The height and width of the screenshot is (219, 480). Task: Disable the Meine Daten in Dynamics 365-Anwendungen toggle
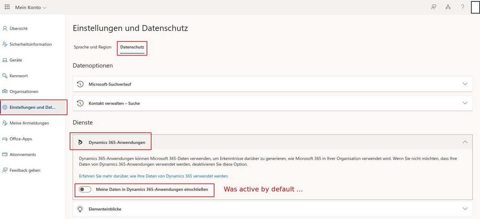tap(85, 189)
